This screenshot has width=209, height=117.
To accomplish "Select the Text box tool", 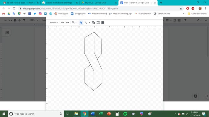I will point(98,23).
